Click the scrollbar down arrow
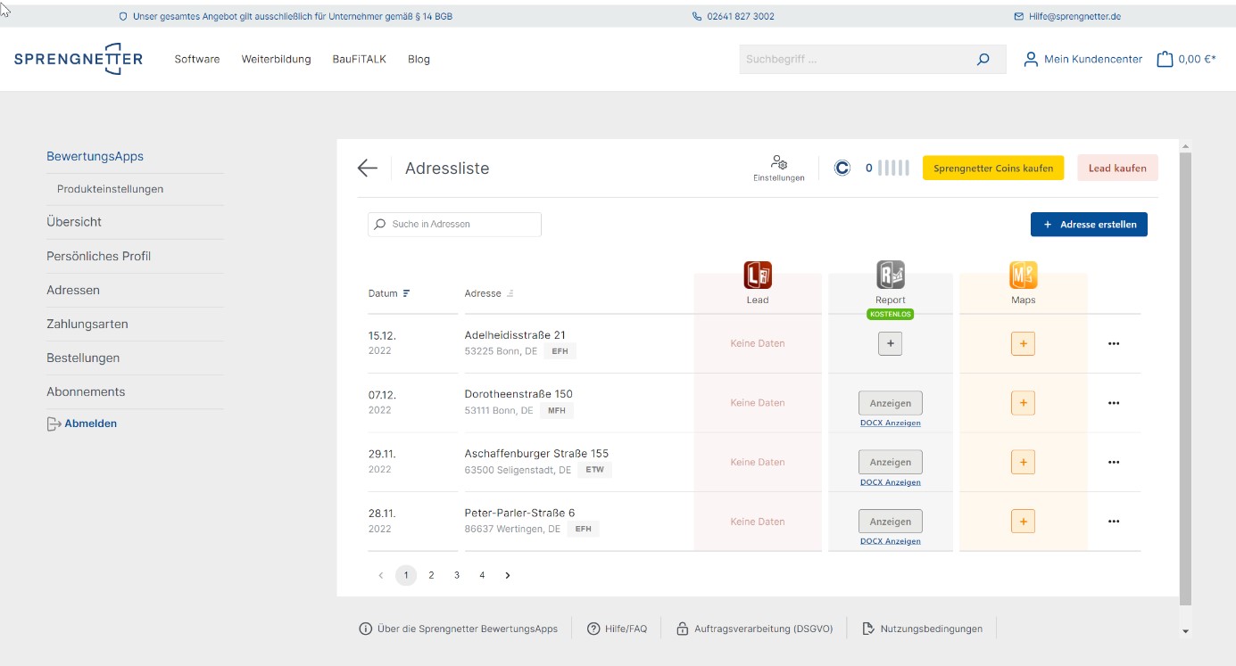The image size is (1236, 666). point(1185,631)
